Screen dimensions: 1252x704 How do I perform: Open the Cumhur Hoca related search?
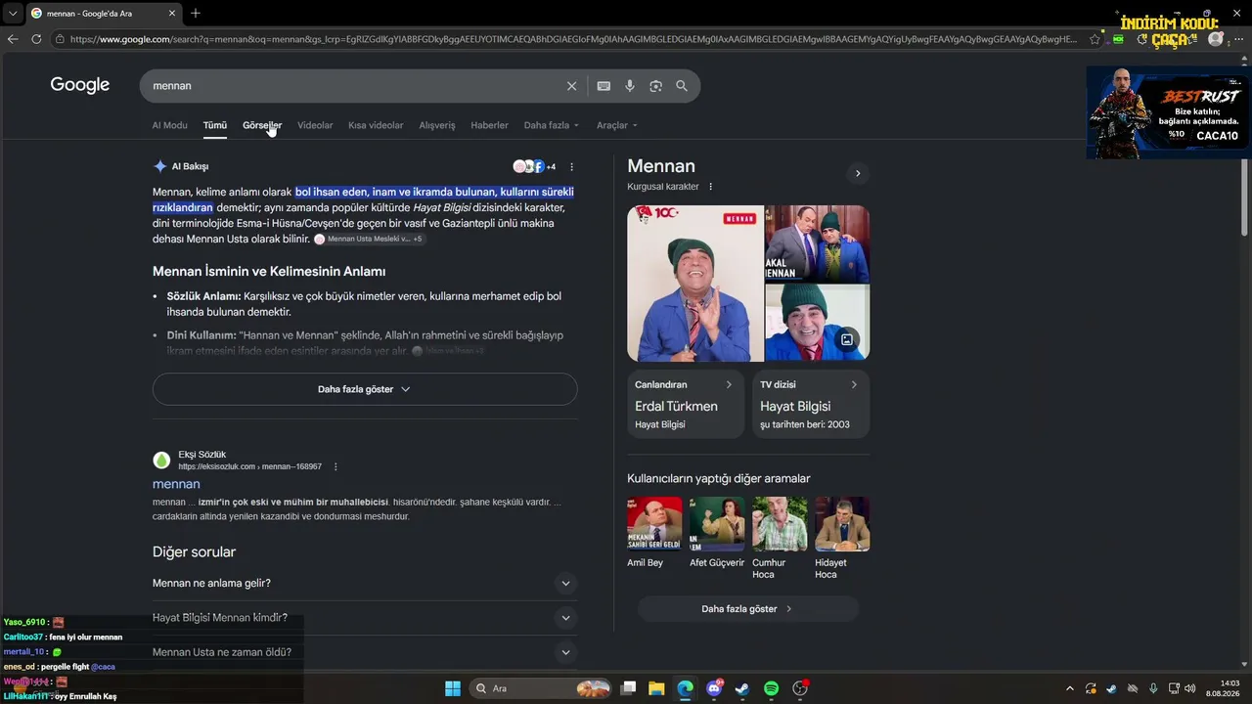click(780, 539)
